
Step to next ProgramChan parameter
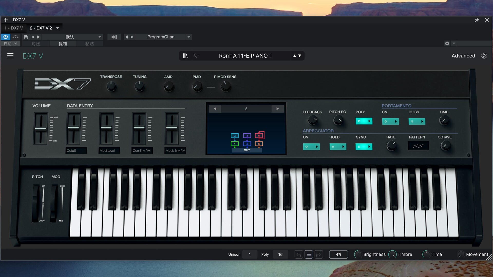(x=132, y=37)
